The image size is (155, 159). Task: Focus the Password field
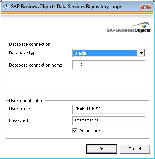pos(108,121)
